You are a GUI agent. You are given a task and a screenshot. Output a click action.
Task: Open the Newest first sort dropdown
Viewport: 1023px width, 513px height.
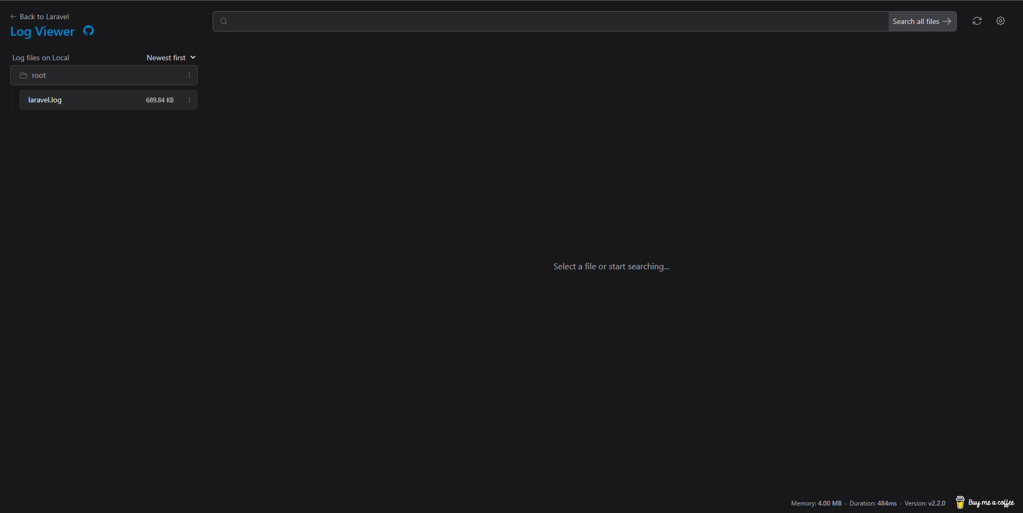pos(171,58)
